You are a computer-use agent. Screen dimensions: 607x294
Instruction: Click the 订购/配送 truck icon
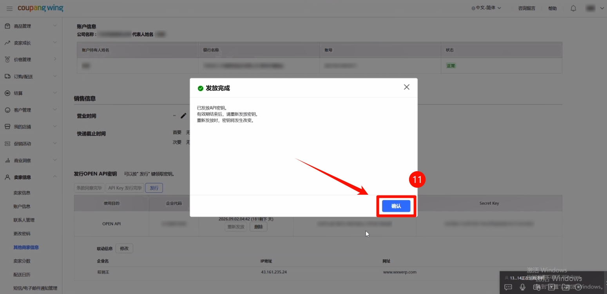7,77
